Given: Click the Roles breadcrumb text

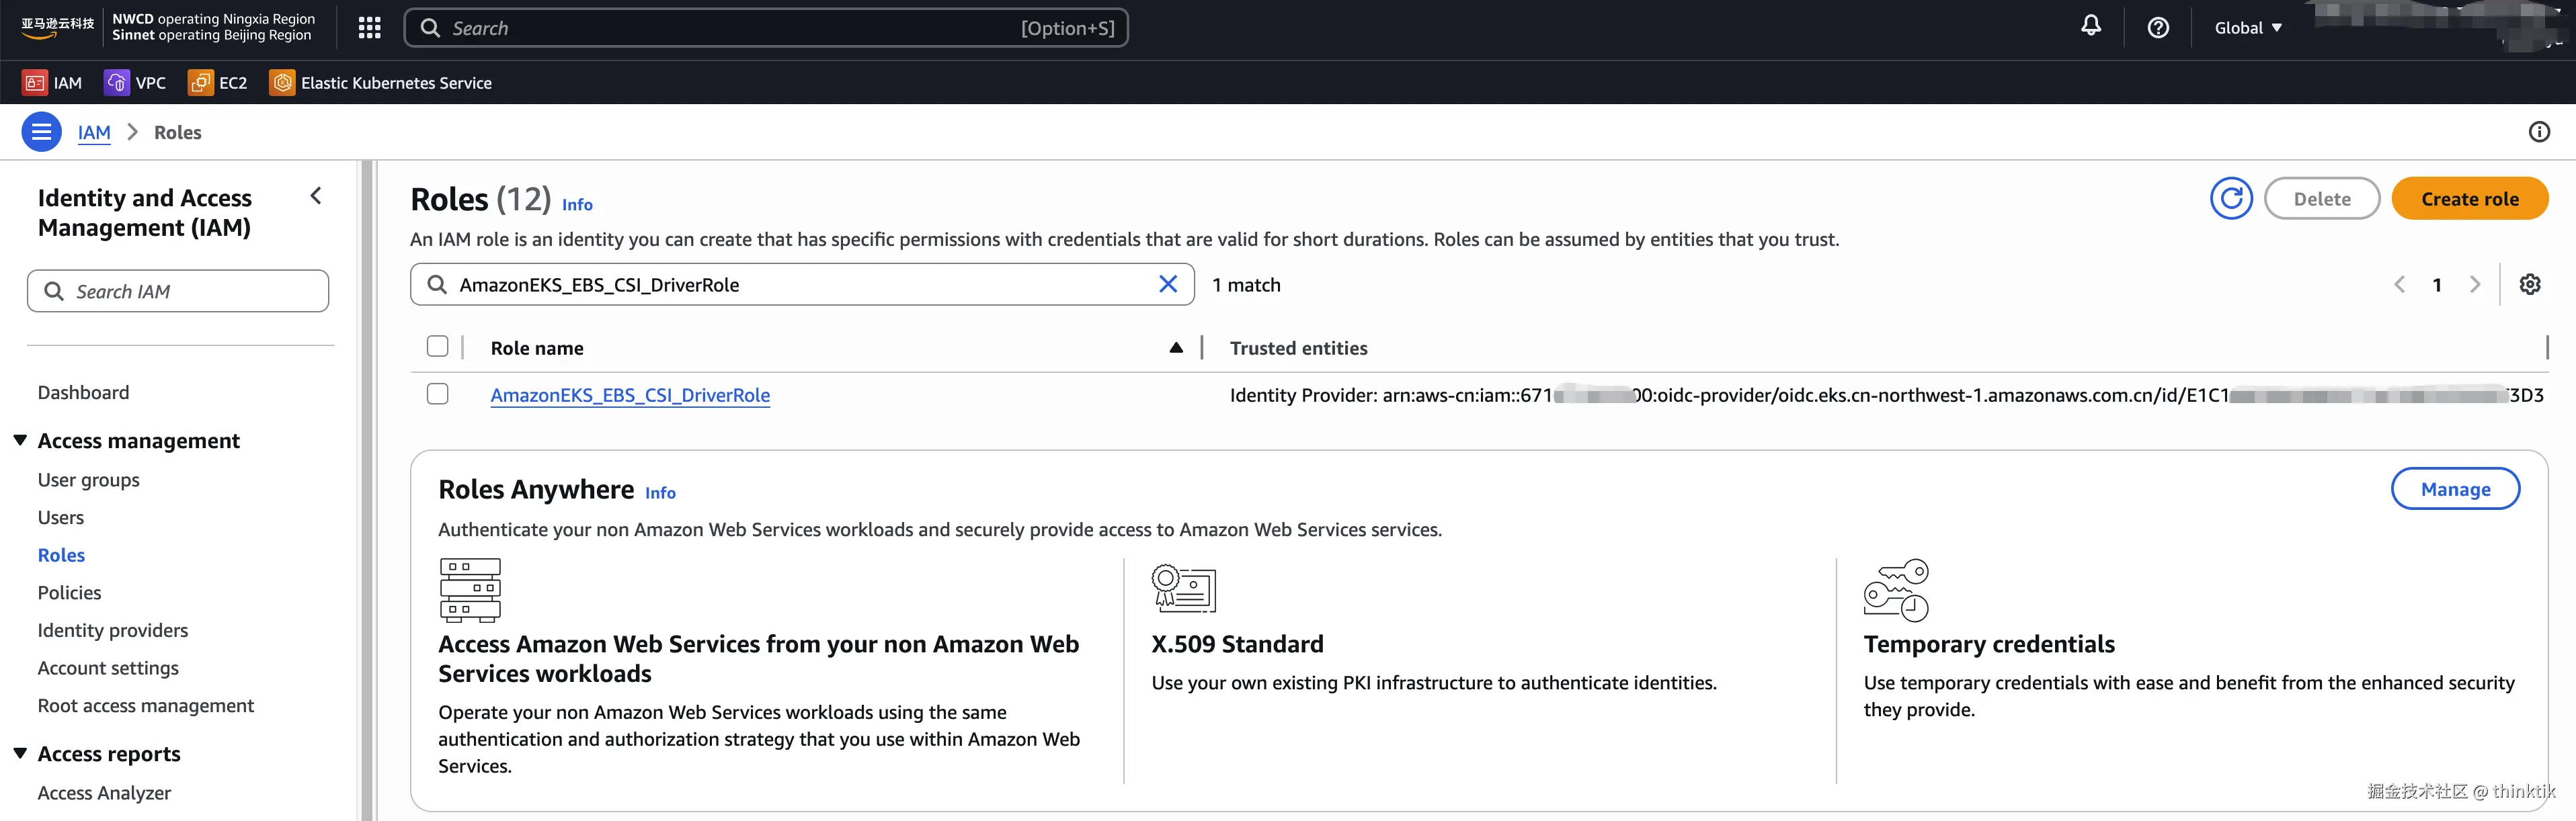Looking at the screenshot, I should [x=178, y=133].
